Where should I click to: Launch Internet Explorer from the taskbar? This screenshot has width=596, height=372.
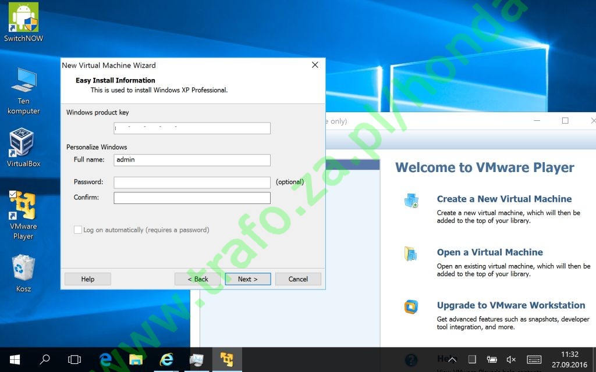tap(166, 359)
